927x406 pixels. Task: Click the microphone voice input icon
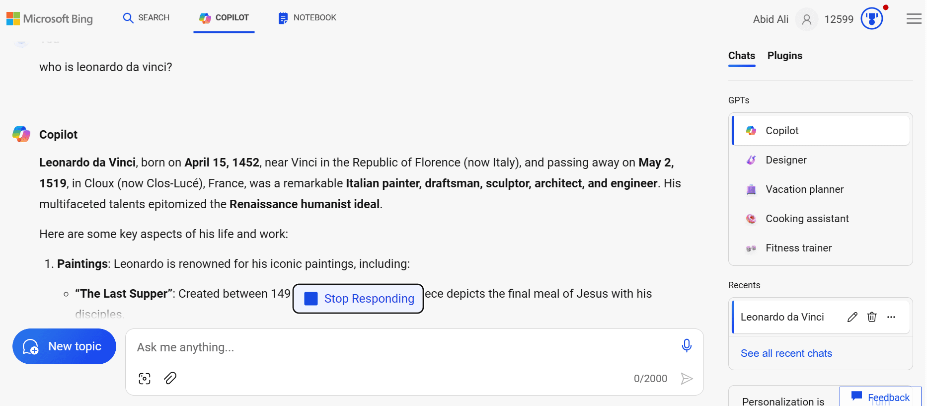687,345
